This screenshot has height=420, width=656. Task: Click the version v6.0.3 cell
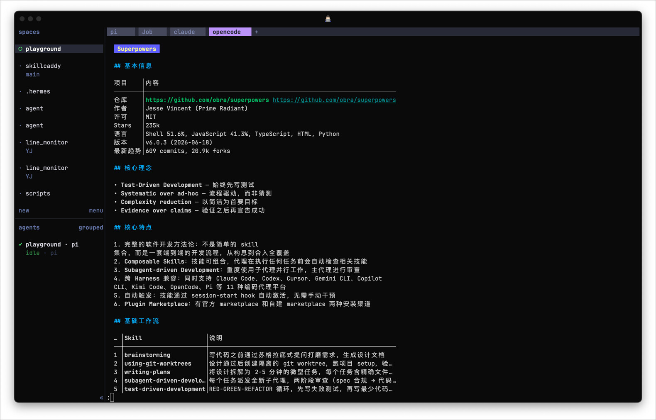tap(179, 142)
